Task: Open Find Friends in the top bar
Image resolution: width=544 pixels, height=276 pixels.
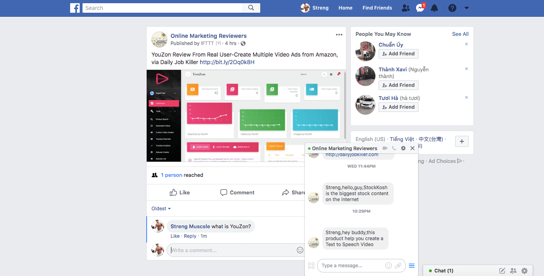Action: [x=377, y=8]
